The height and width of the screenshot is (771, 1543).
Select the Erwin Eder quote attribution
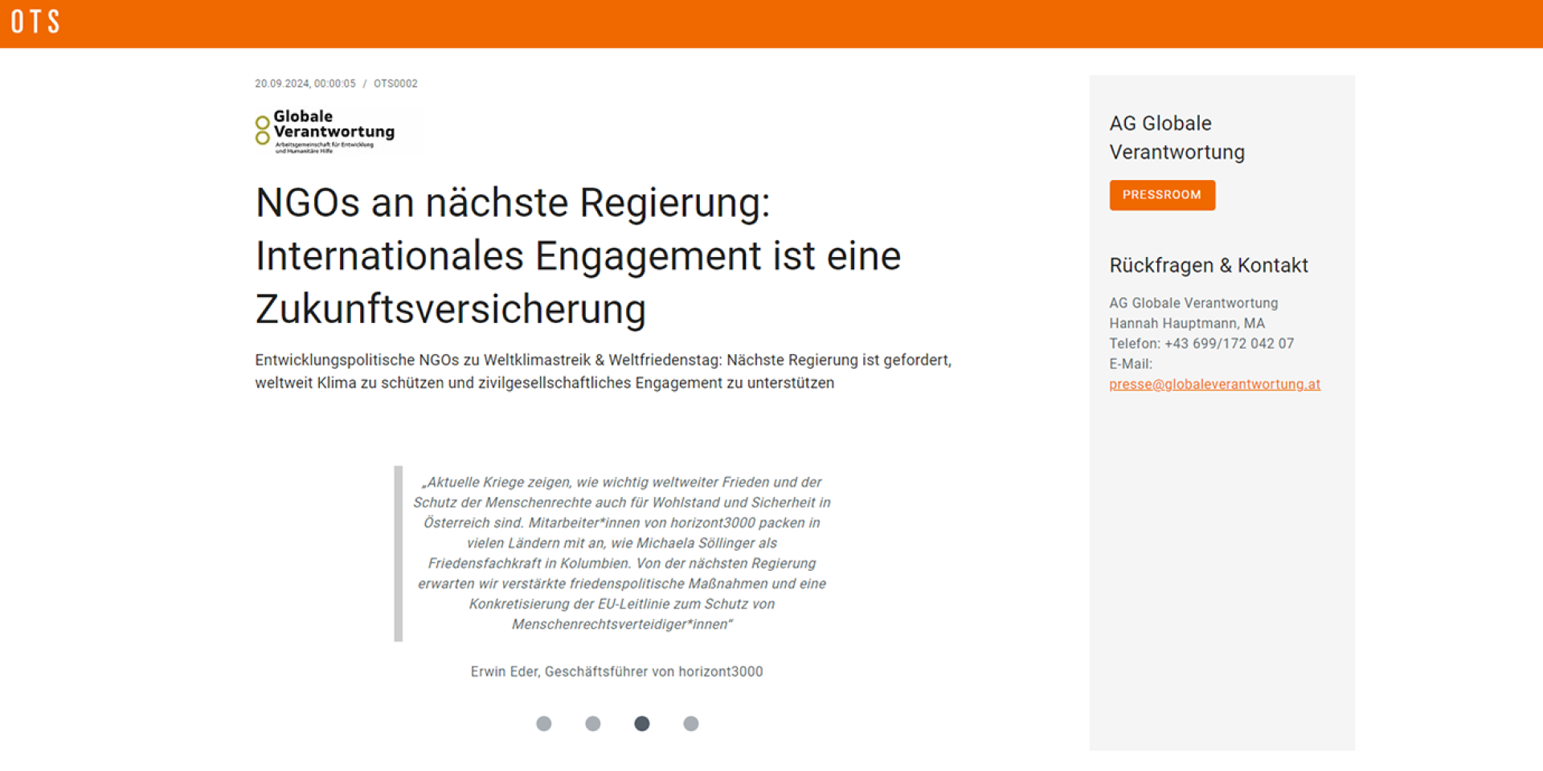click(616, 671)
